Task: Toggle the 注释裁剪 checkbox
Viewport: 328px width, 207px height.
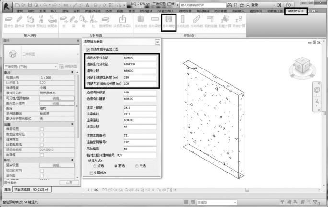Action: pyautogui.click(x=42, y=139)
